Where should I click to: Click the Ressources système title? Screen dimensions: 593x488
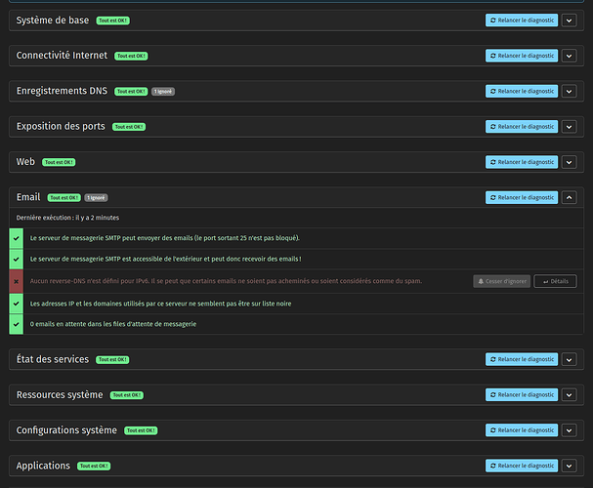60,394
